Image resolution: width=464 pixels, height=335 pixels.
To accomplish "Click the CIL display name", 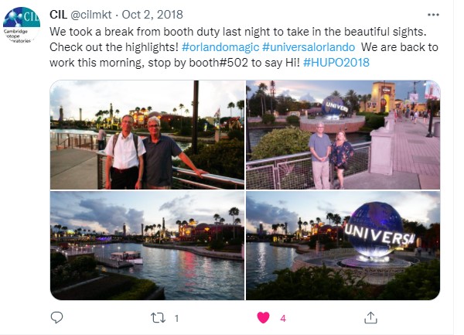I will tap(58, 15).
